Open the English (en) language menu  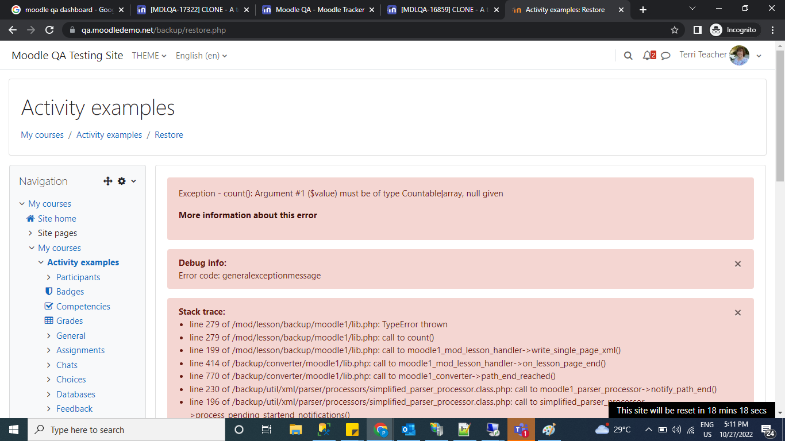(201, 56)
